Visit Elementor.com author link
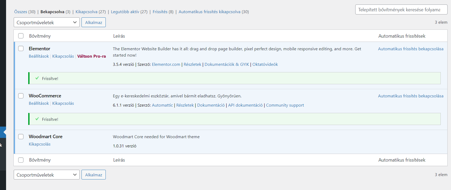This screenshot has width=451, height=190. click(166, 64)
